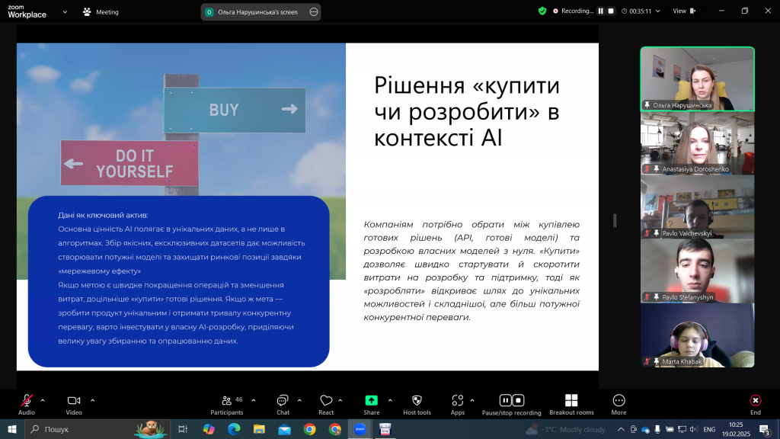This screenshot has height=439, width=780.
Task: Open the Participants panel
Action: coord(226,401)
